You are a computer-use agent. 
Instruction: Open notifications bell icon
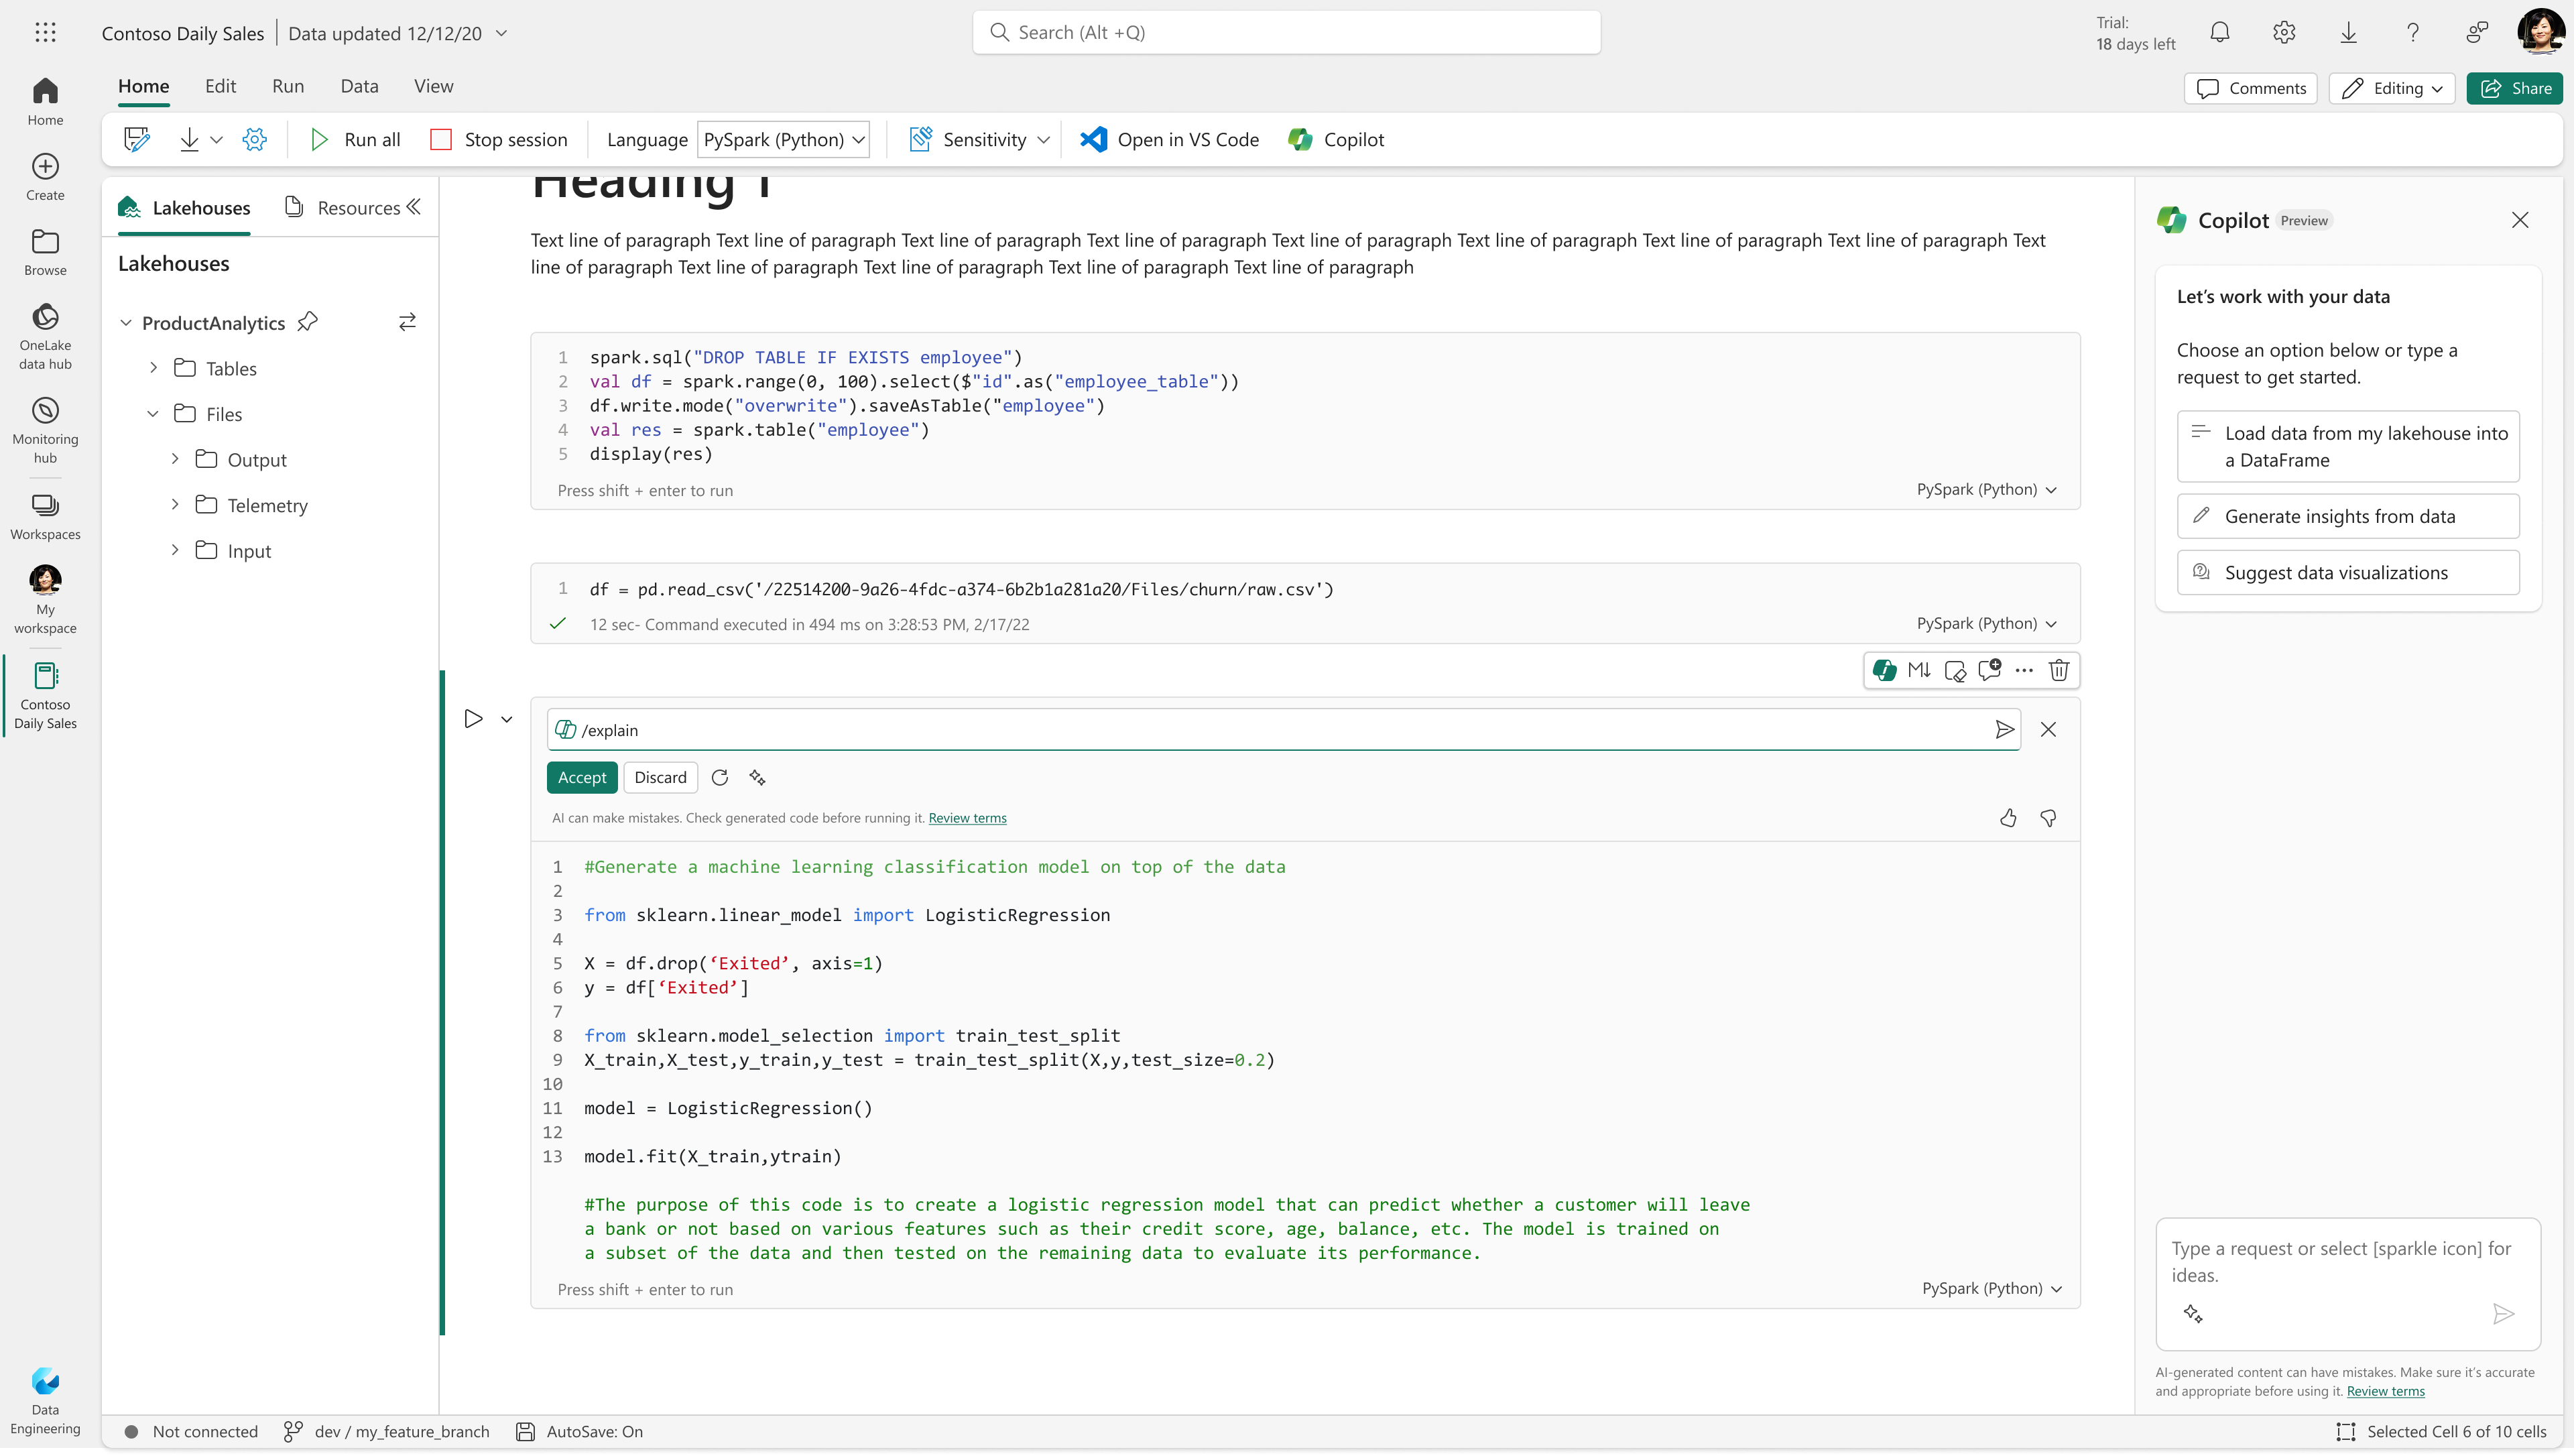coord(2220,33)
